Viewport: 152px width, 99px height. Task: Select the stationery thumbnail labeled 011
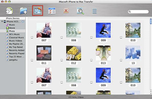[44, 53]
